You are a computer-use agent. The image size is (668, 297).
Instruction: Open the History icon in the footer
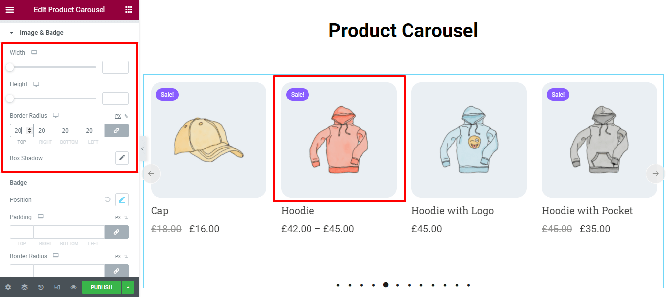click(x=41, y=287)
